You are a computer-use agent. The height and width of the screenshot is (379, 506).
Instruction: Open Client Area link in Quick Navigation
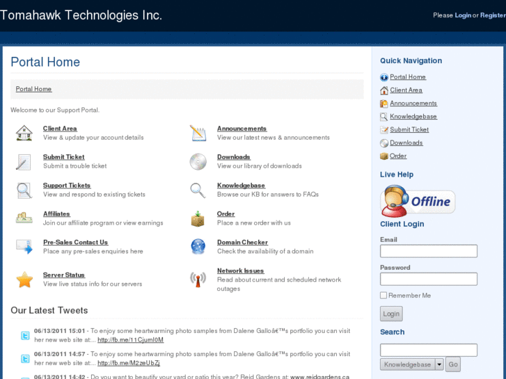[406, 90]
